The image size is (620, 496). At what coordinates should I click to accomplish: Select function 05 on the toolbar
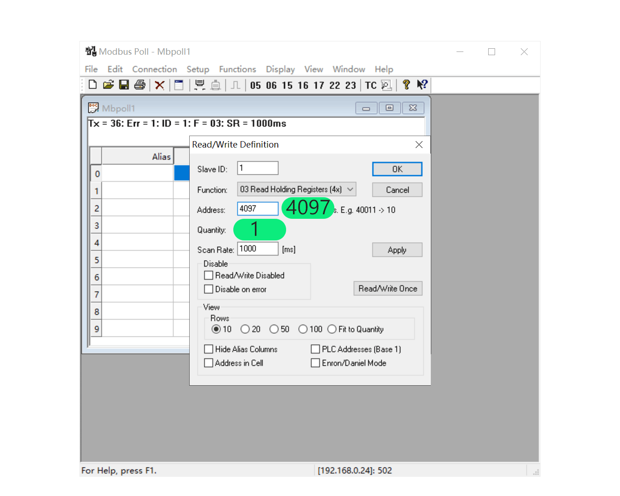255,85
